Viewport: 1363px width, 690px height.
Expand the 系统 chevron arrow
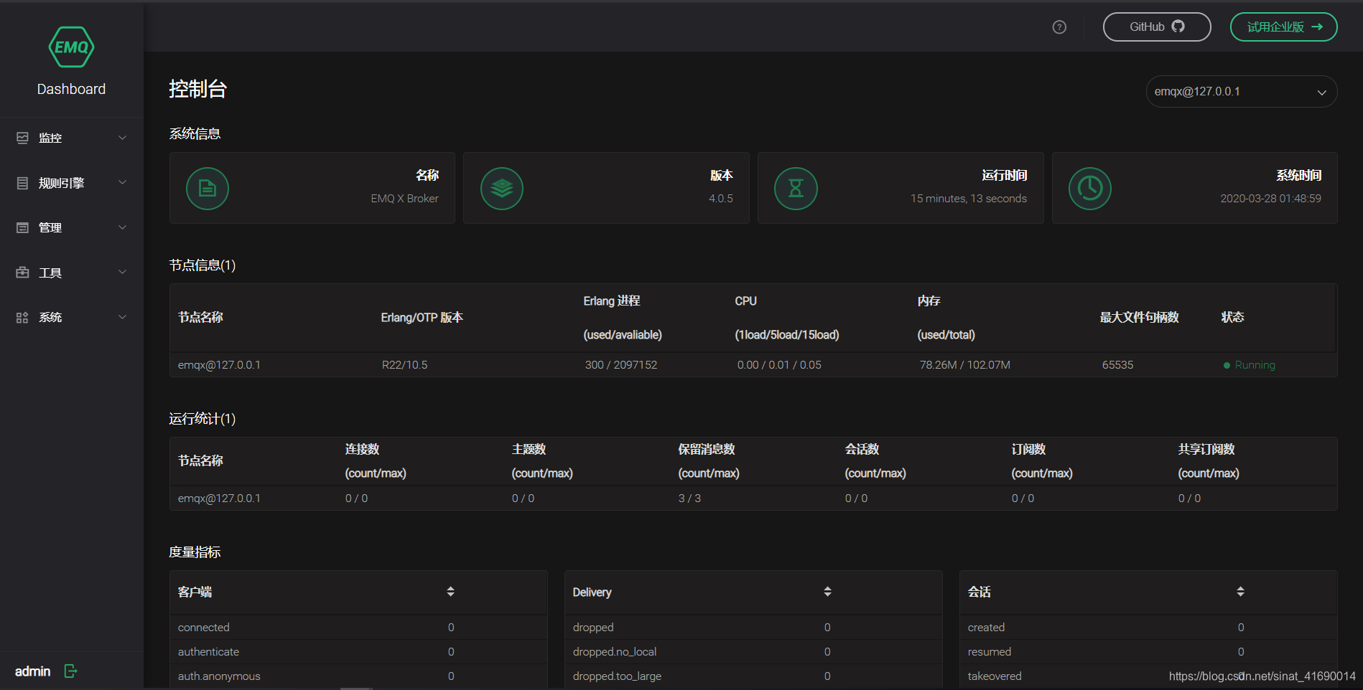(123, 317)
